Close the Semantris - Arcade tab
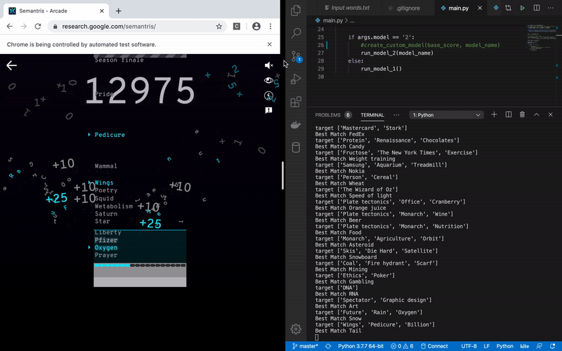This screenshot has width=562, height=351. (102, 11)
